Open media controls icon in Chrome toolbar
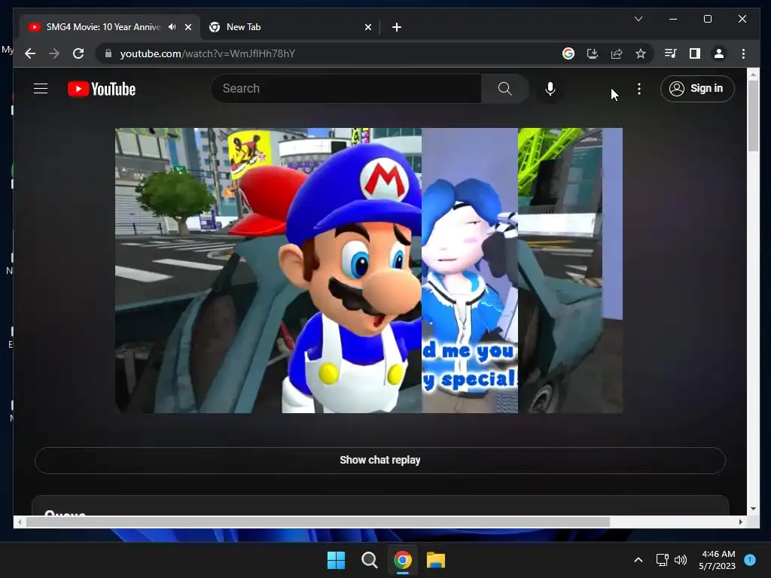 [670, 53]
